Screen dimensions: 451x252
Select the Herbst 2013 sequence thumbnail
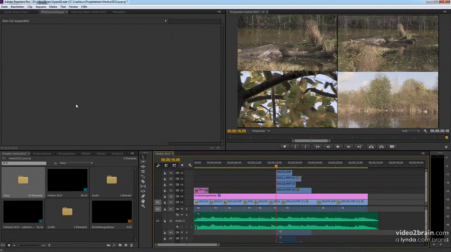[67, 180]
